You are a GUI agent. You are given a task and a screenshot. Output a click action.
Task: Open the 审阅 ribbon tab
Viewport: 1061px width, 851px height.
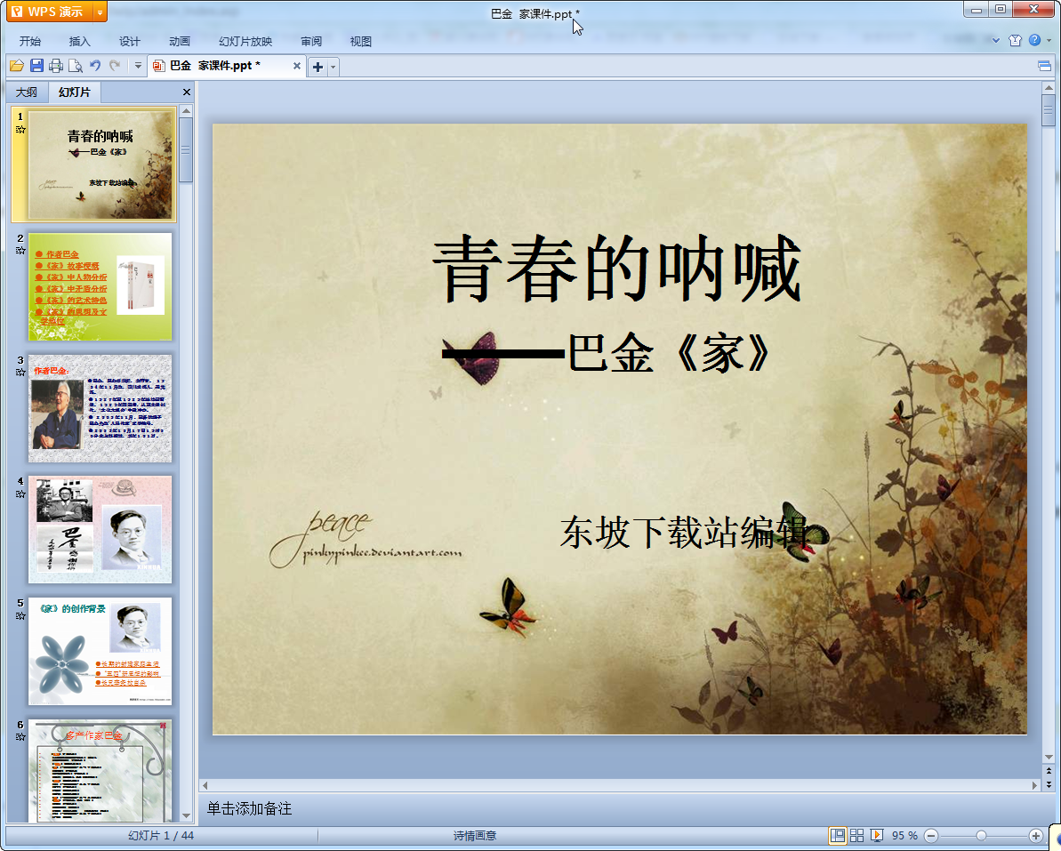[311, 41]
